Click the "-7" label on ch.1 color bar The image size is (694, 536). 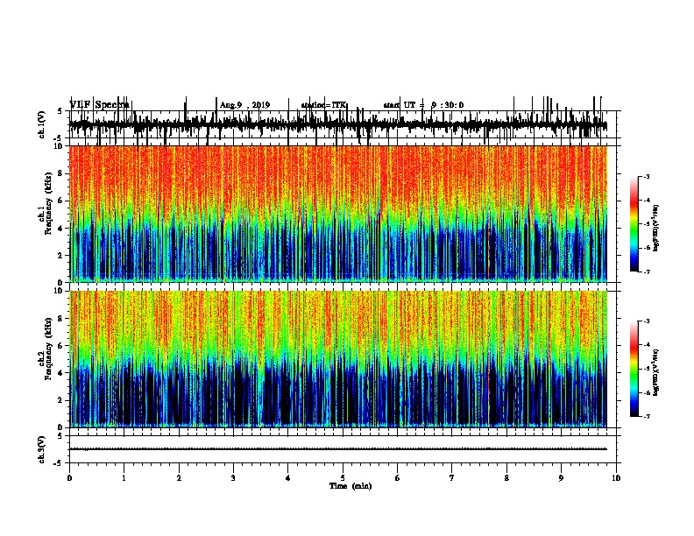[647, 272]
